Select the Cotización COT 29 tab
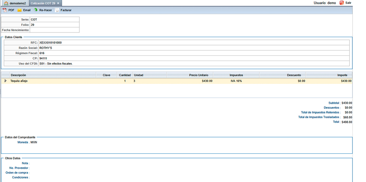366x182 pixels. (43, 3)
